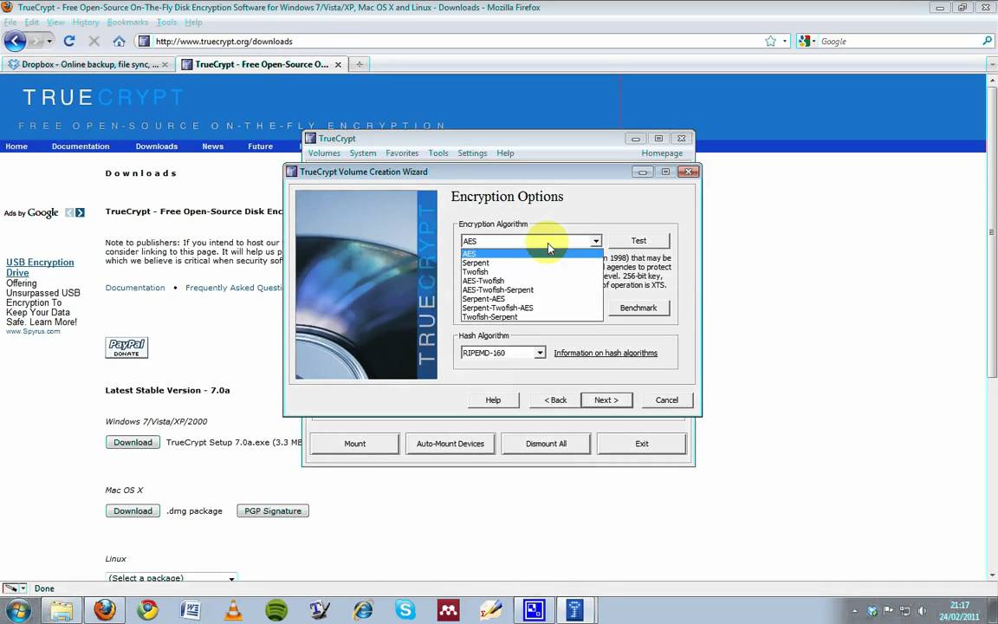
Task: Click the Google search magnifier icon
Action: [x=988, y=41]
